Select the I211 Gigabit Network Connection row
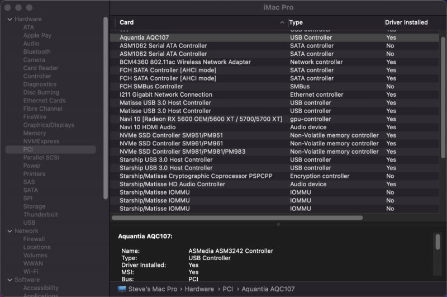 [x=165, y=95]
